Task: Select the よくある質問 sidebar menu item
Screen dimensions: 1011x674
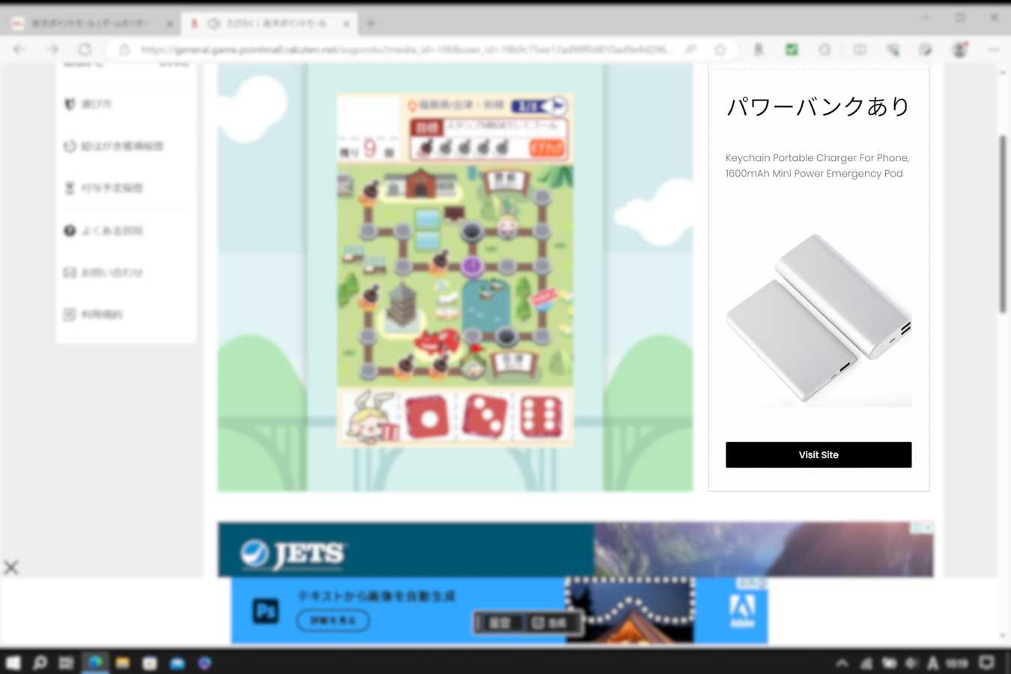Action: [112, 231]
